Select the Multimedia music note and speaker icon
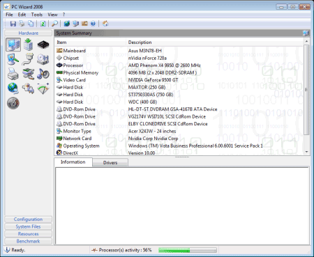 tap(43, 74)
